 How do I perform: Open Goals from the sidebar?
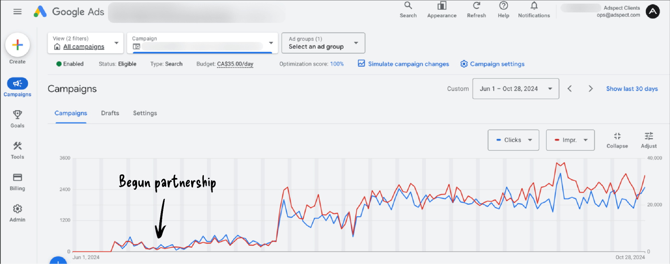point(17,119)
